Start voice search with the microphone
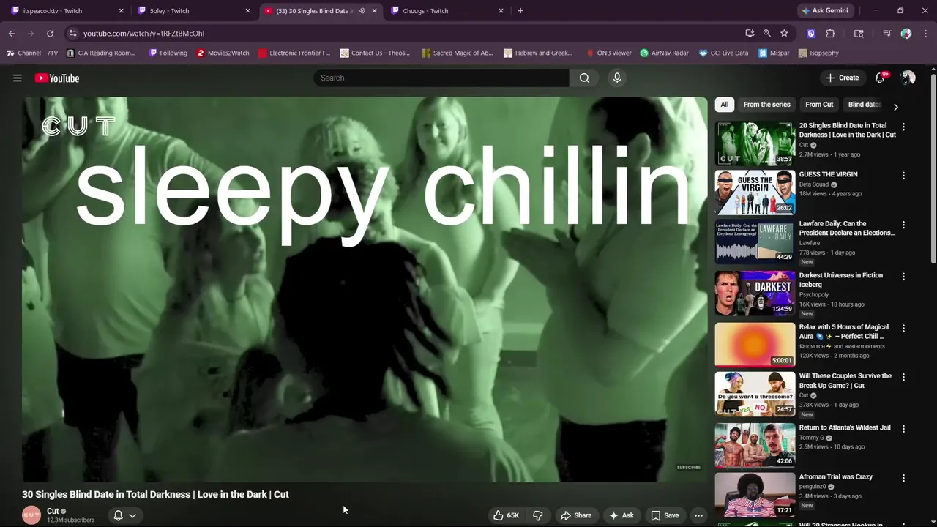 617,78
